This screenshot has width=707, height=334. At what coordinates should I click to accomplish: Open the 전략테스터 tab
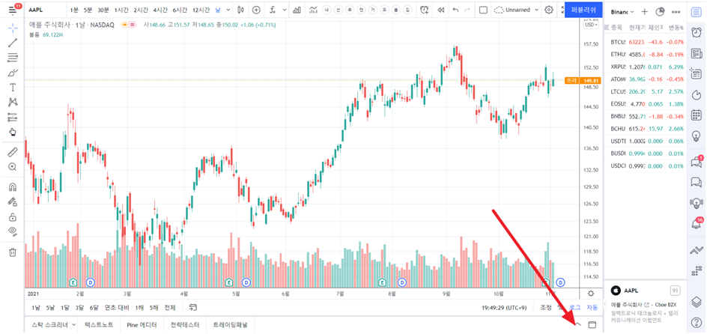pos(185,324)
